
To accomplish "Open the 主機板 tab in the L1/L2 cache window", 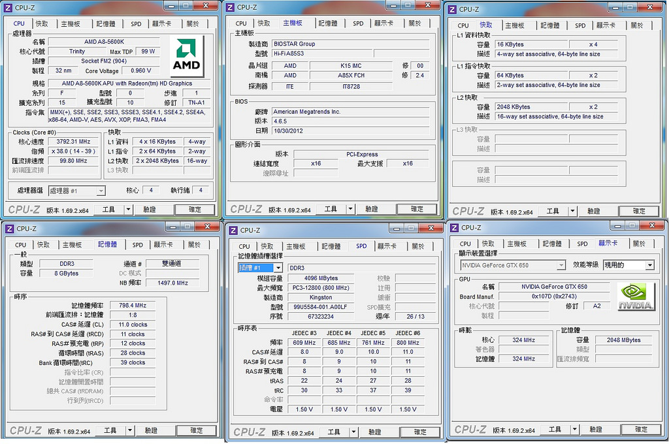I will (x=515, y=25).
